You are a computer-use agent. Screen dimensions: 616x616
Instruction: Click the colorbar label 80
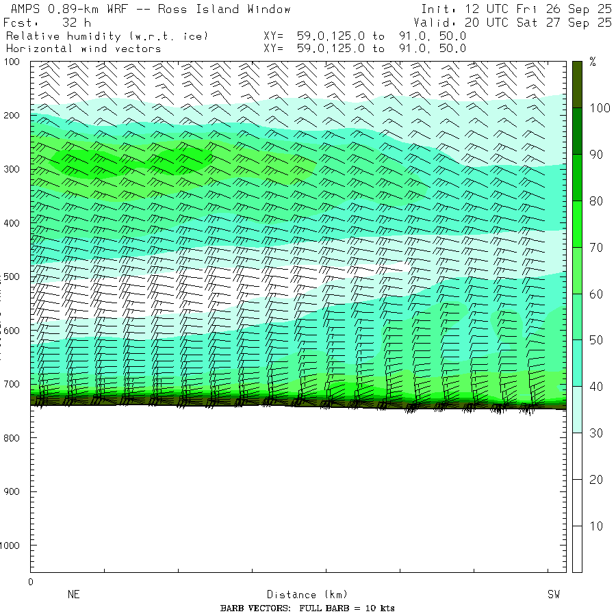tap(596, 201)
